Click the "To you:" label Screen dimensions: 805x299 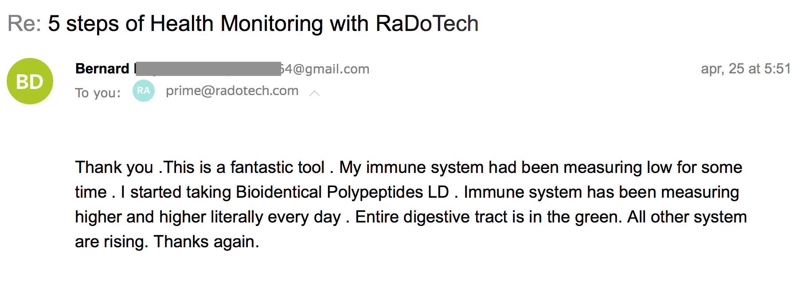(x=98, y=93)
